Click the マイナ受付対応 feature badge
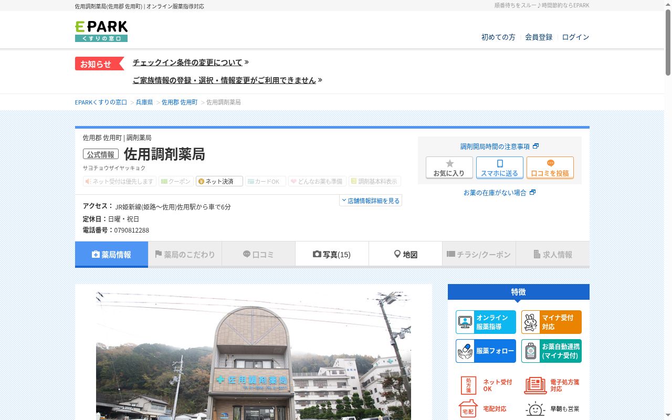 coord(551,322)
